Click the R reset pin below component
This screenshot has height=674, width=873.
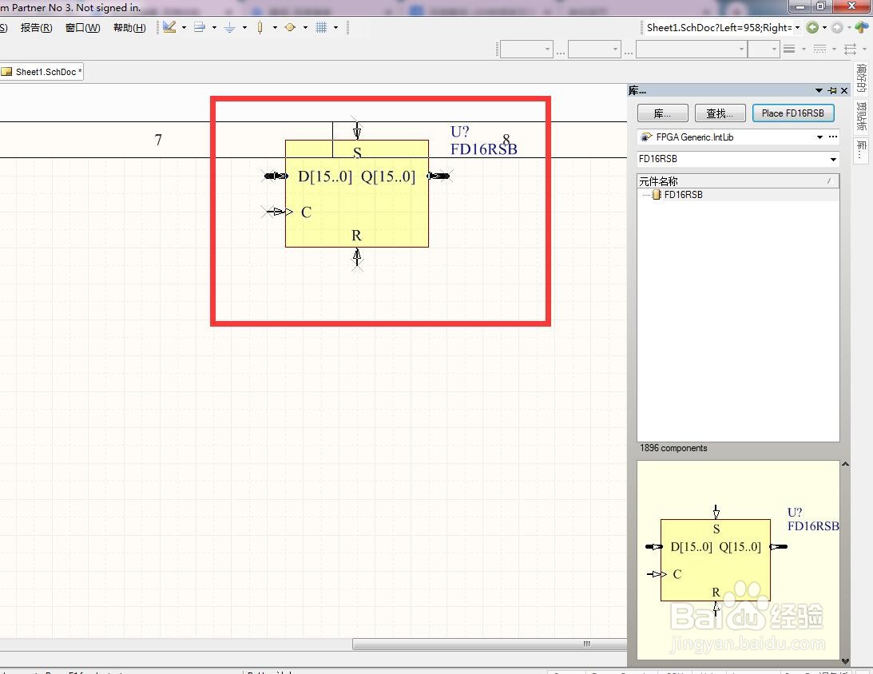click(x=357, y=258)
